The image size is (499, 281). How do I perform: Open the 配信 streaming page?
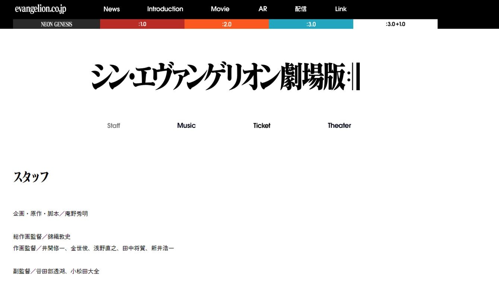tap(301, 9)
